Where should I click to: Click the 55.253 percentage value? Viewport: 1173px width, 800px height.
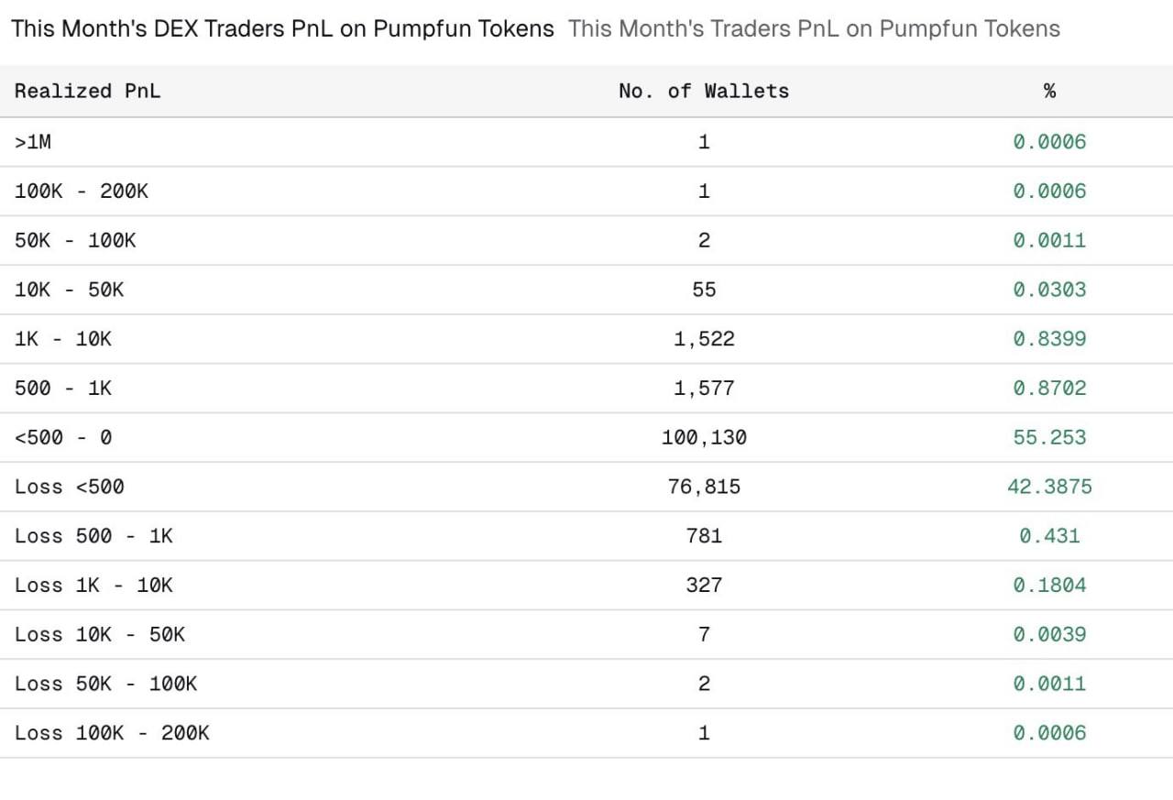(x=1049, y=438)
